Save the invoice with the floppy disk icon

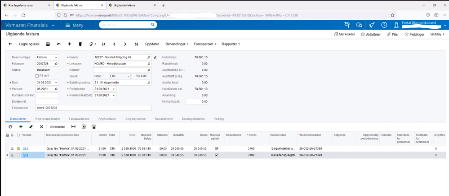48,44
